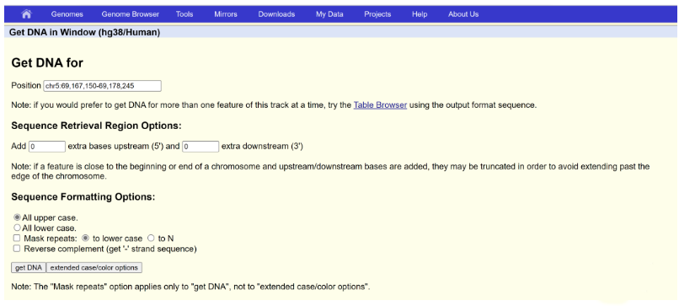This screenshot has height=306, width=679.
Task: Click the Sequence Retrieval Region Options heading
Action: coord(96,126)
